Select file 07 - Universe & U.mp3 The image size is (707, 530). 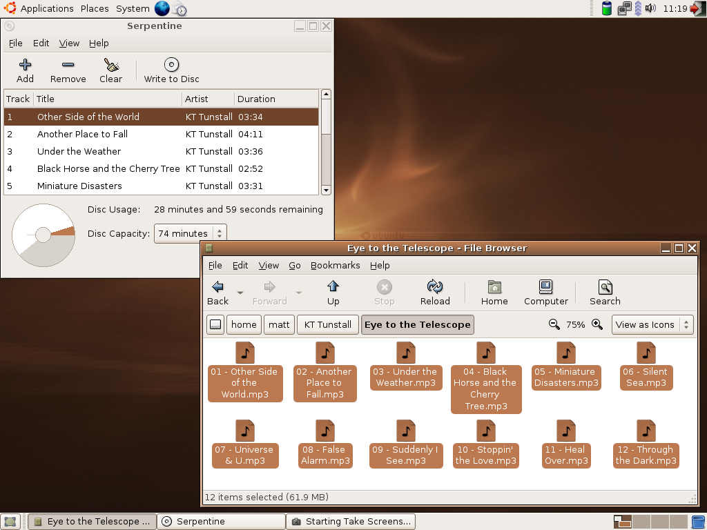(x=245, y=444)
